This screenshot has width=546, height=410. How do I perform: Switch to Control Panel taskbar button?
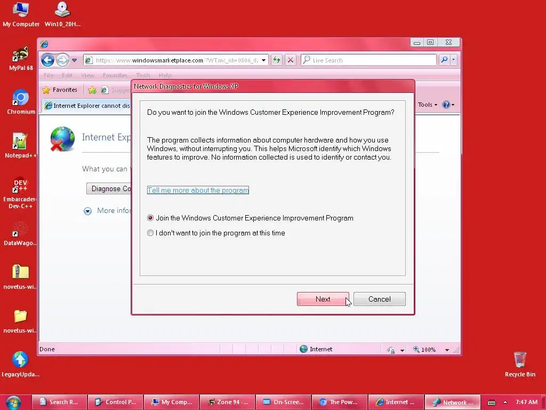click(115, 402)
